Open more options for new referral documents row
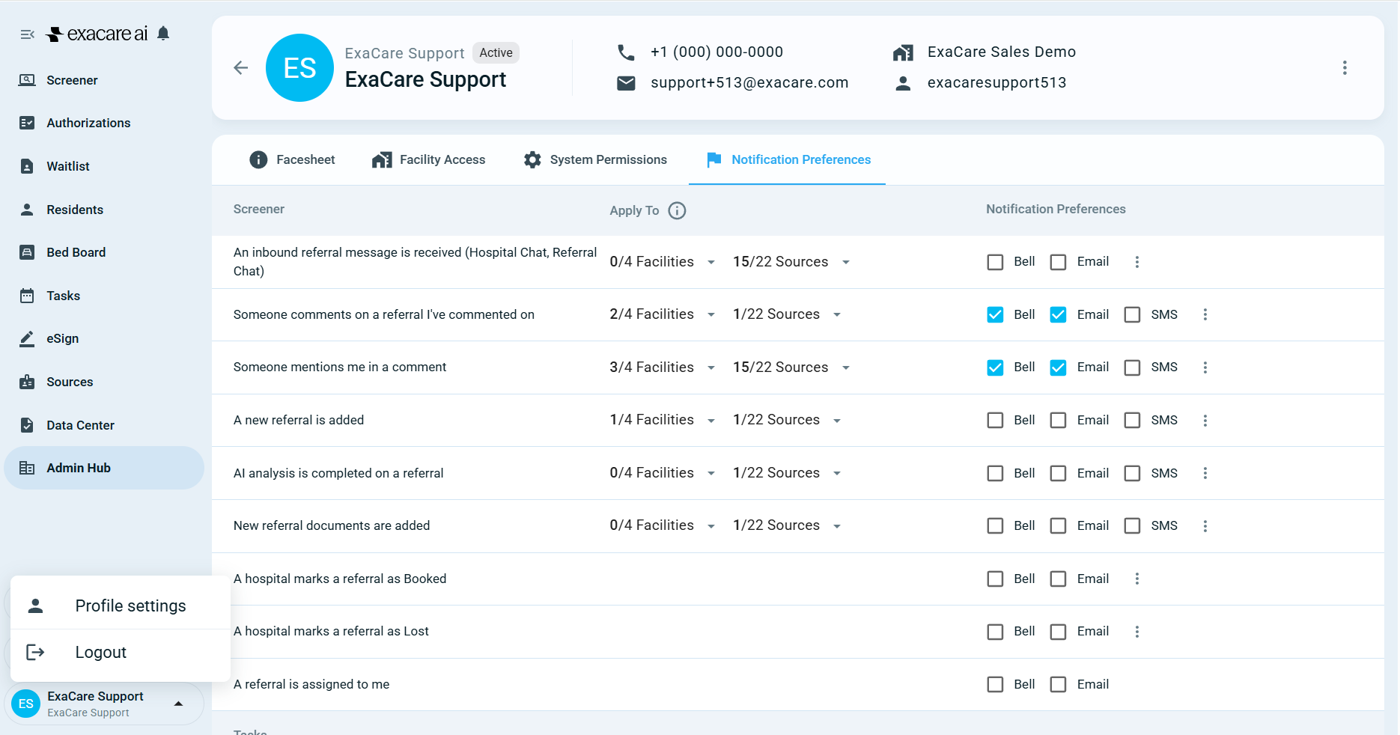The height and width of the screenshot is (735, 1400). pos(1205,526)
